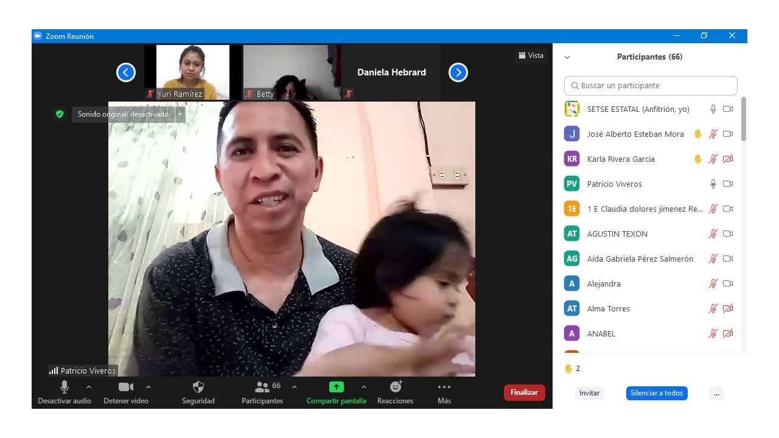Click the red Finalizar button

[x=525, y=392]
